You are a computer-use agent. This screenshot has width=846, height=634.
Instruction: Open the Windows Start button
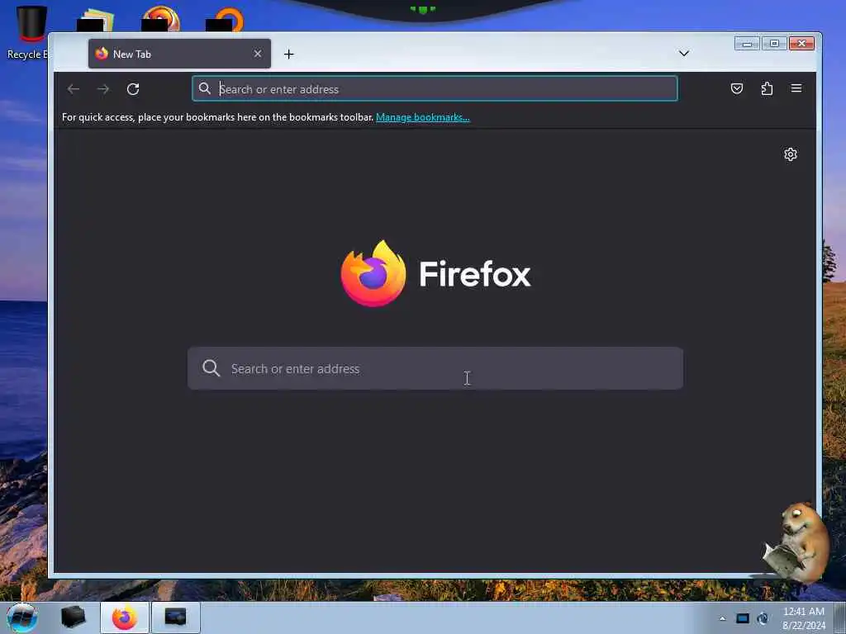22,617
